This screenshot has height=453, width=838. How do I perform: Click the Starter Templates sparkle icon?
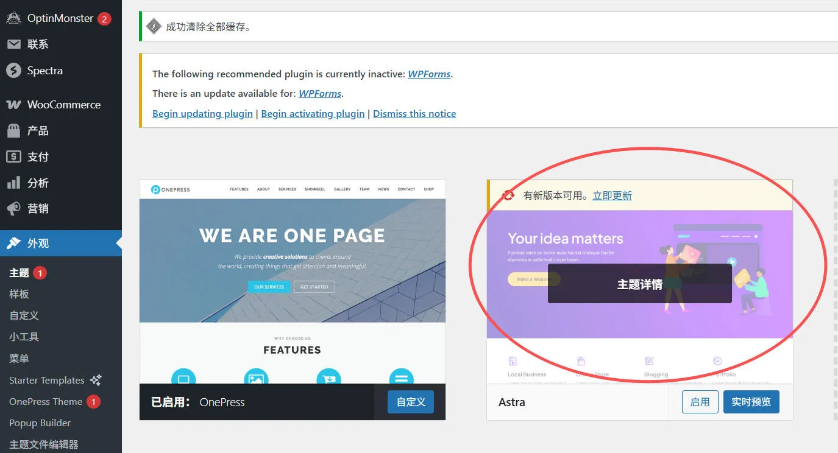pos(96,380)
